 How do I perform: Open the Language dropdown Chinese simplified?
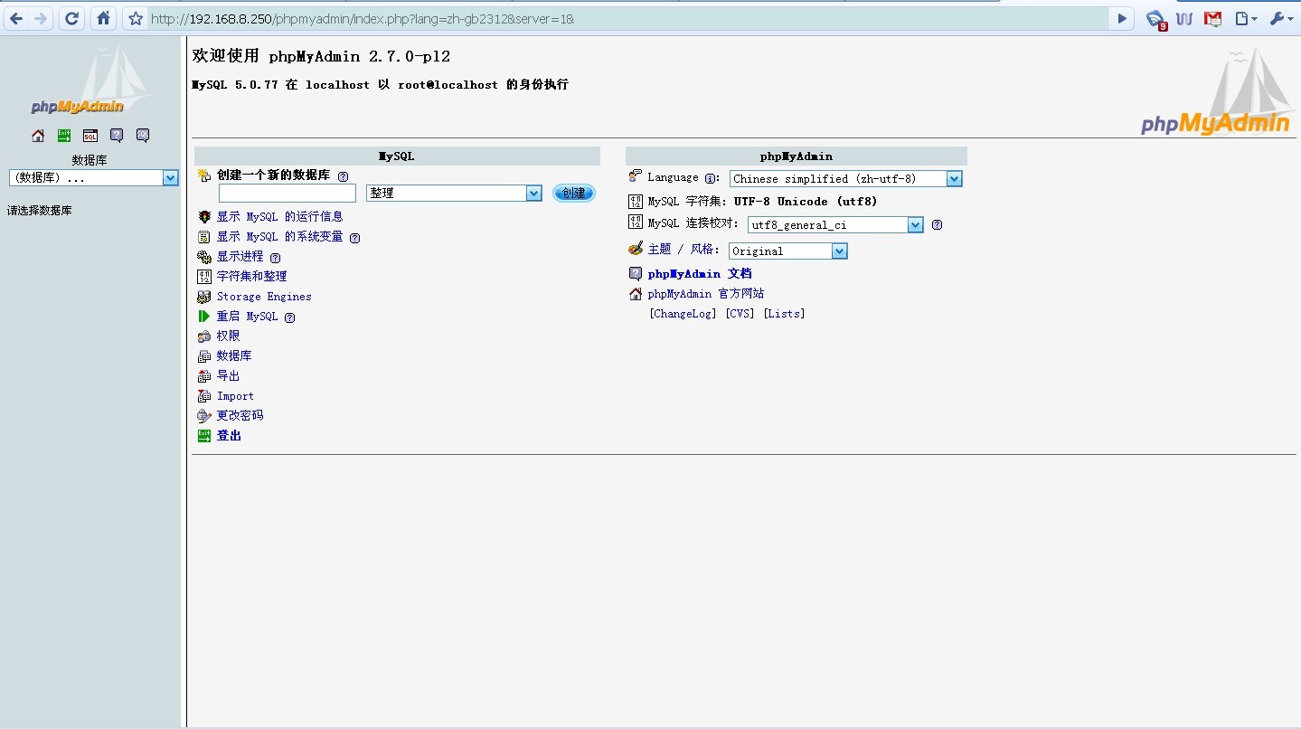pyautogui.click(x=845, y=179)
